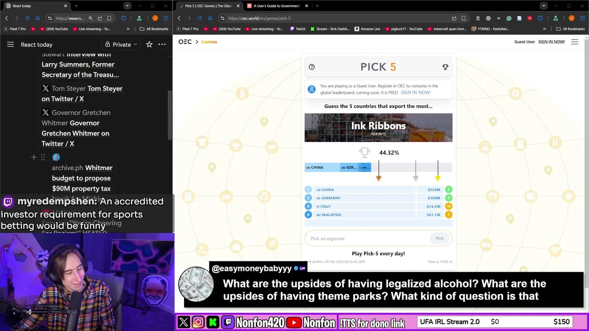Click SIGN IN NOW! in OEC header
Viewport: 589px width, 331px height.
(551, 42)
